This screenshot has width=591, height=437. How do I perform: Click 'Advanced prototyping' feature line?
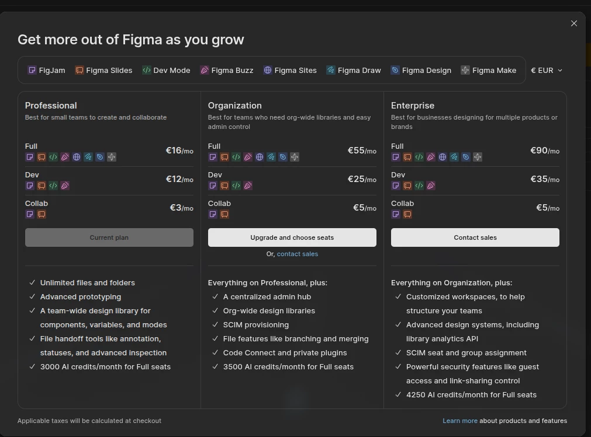81,297
